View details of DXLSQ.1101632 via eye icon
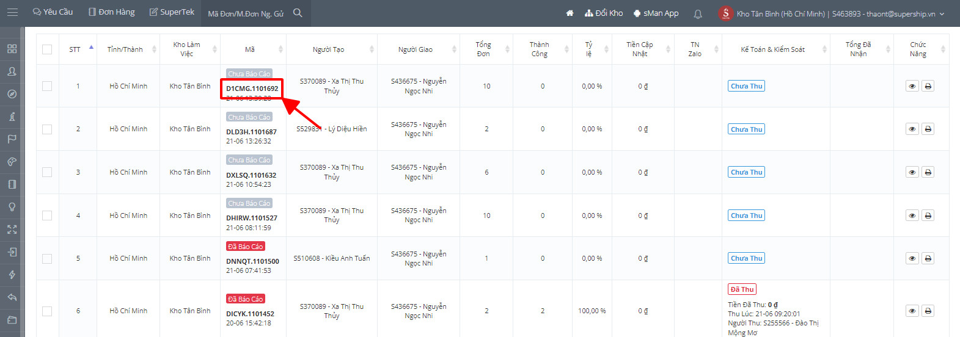960x337 pixels. pyautogui.click(x=912, y=172)
